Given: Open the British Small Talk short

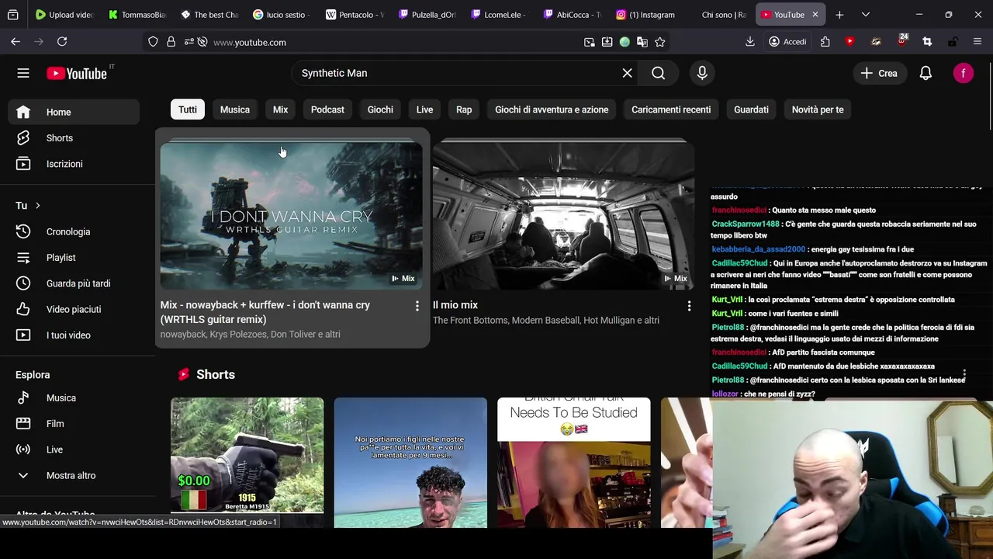Looking at the screenshot, I should [573, 462].
